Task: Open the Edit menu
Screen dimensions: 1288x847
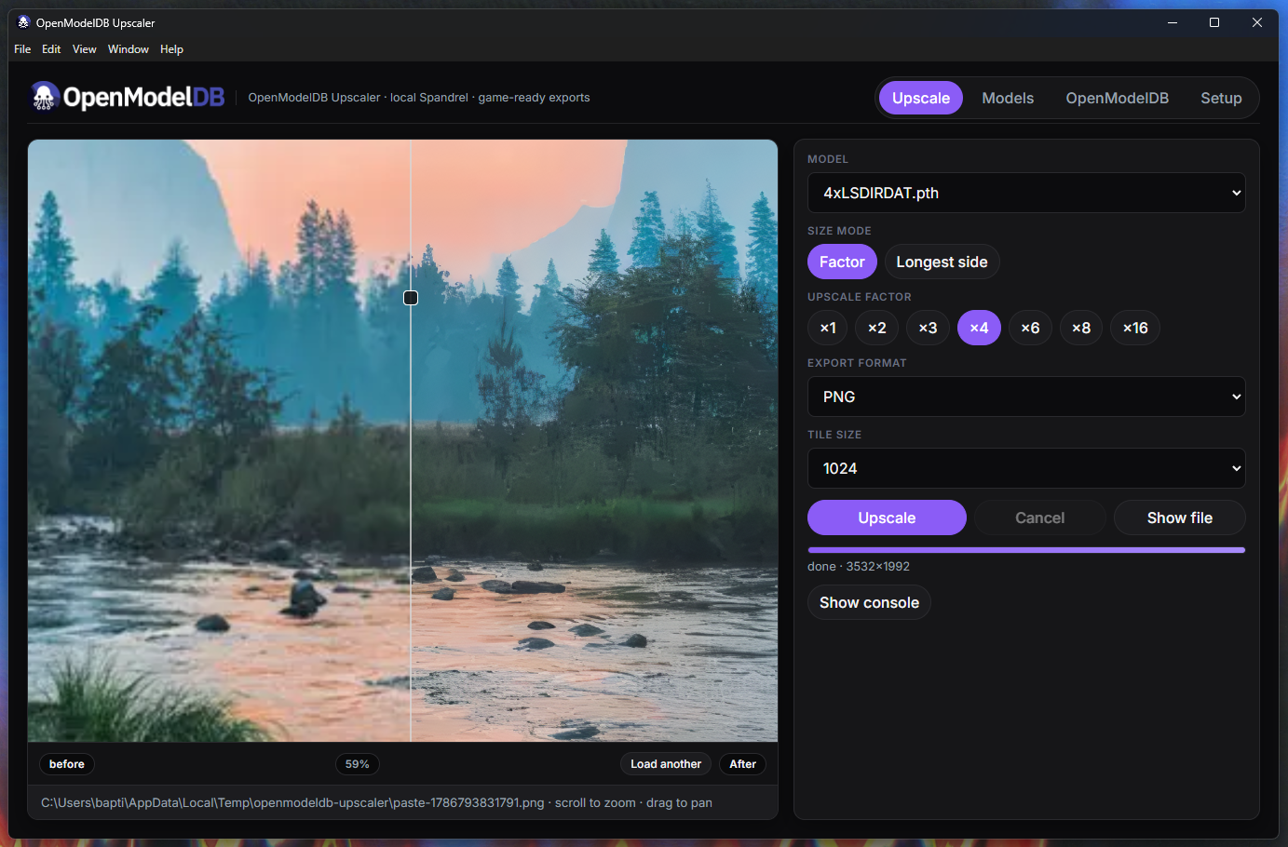Action: point(51,49)
